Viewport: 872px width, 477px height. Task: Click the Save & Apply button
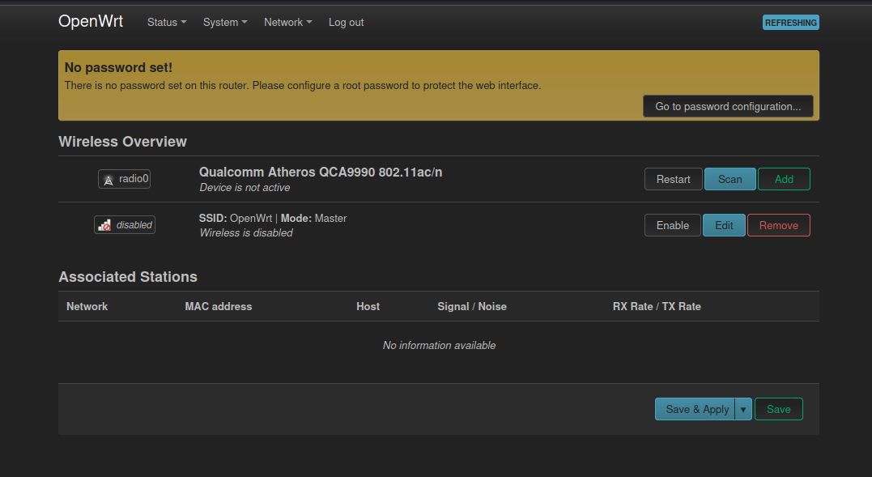coord(695,409)
